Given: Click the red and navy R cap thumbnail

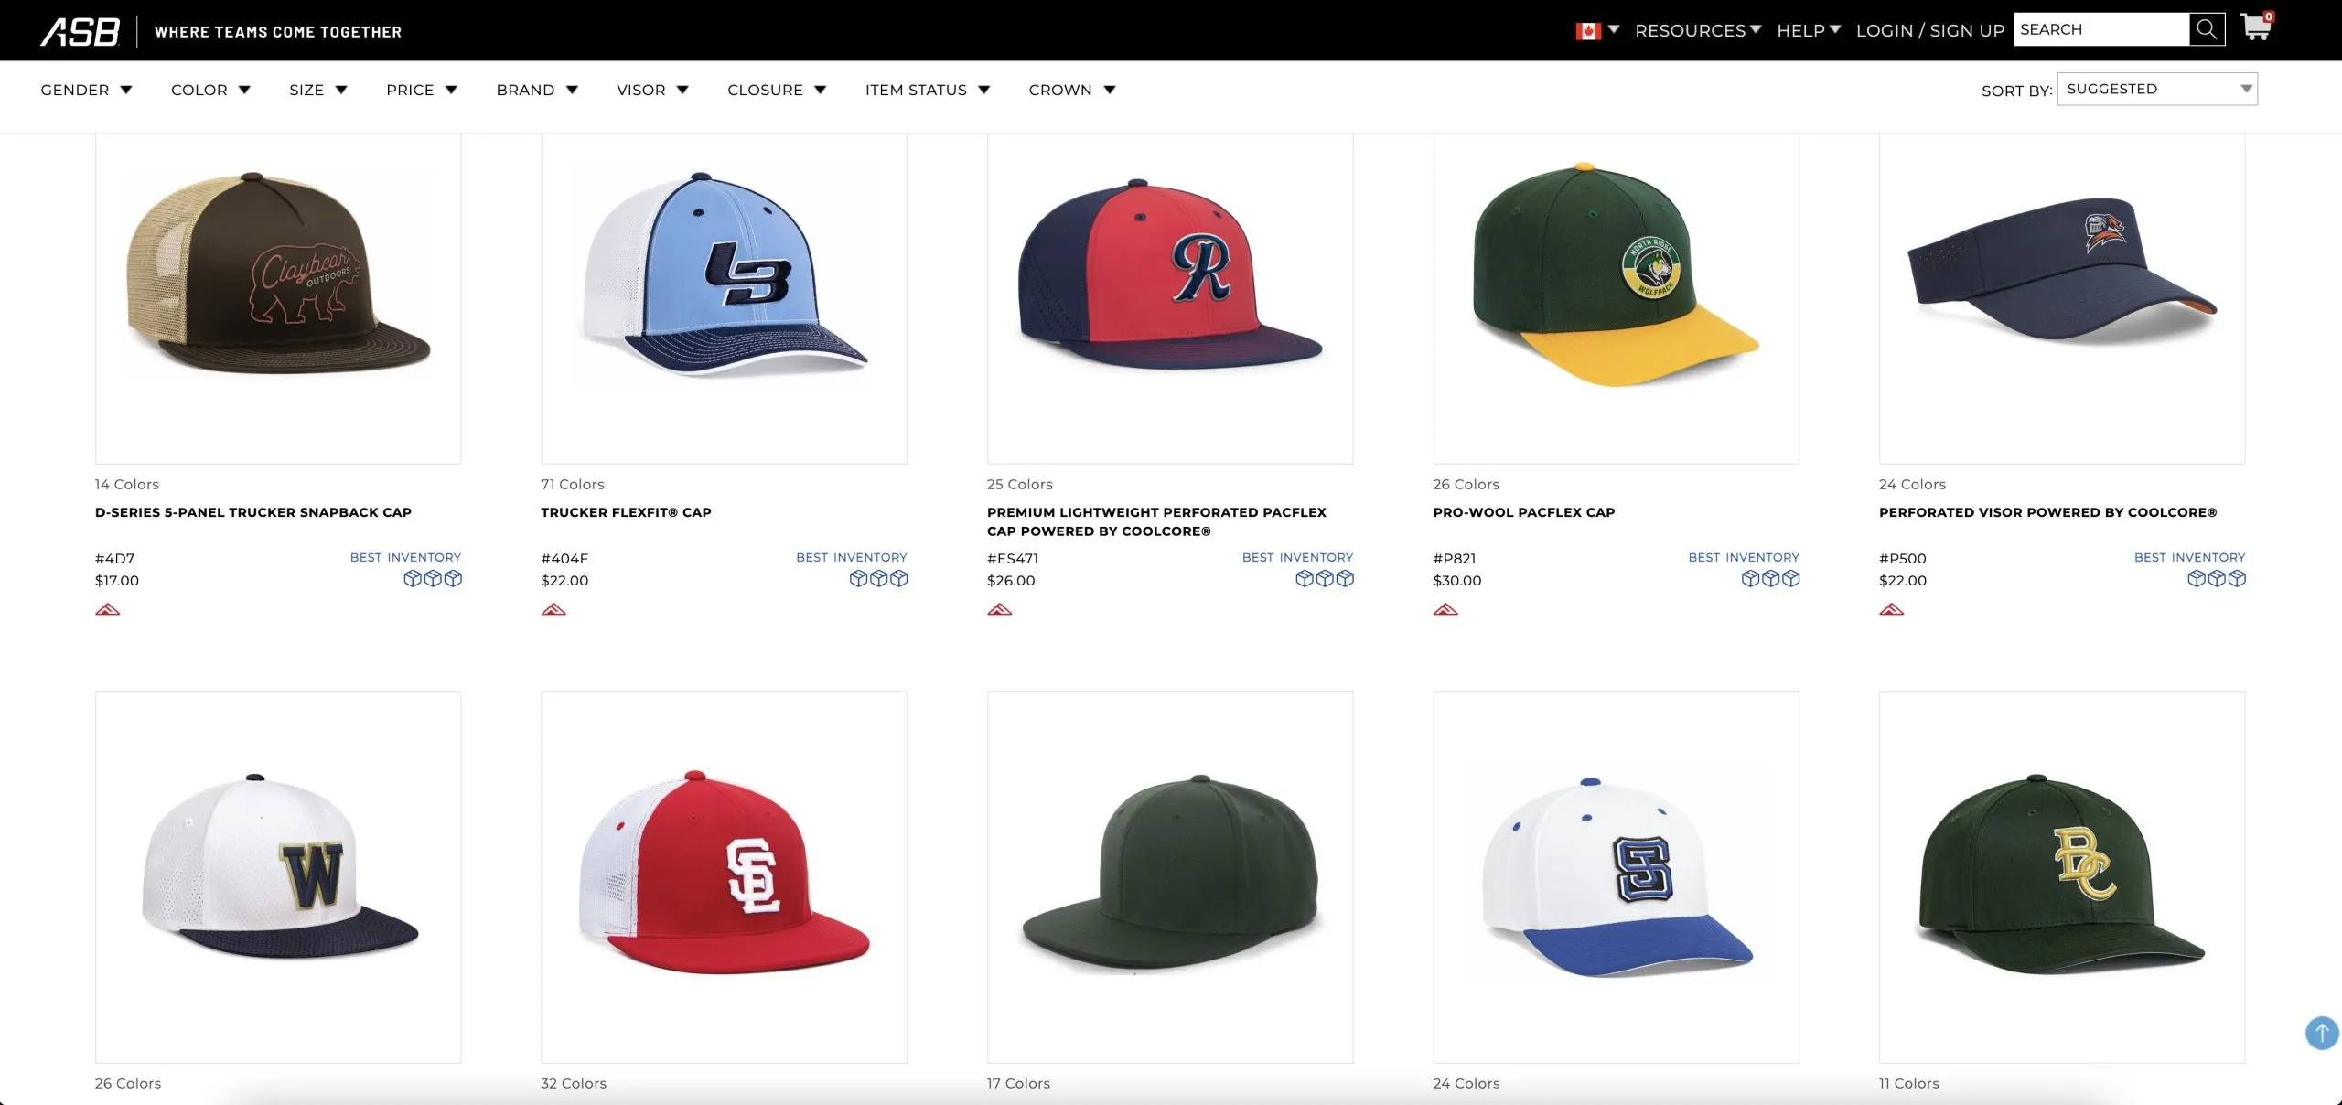Looking at the screenshot, I should pyautogui.click(x=1169, y=274).
